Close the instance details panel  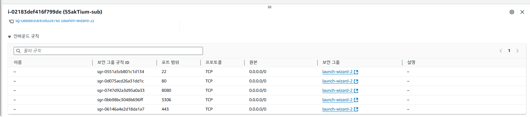click(522, 12)
